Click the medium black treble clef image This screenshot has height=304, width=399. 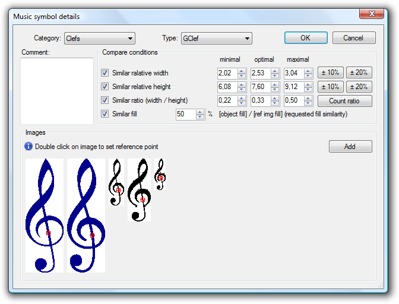pyautogui.click(x=139, y=190)
